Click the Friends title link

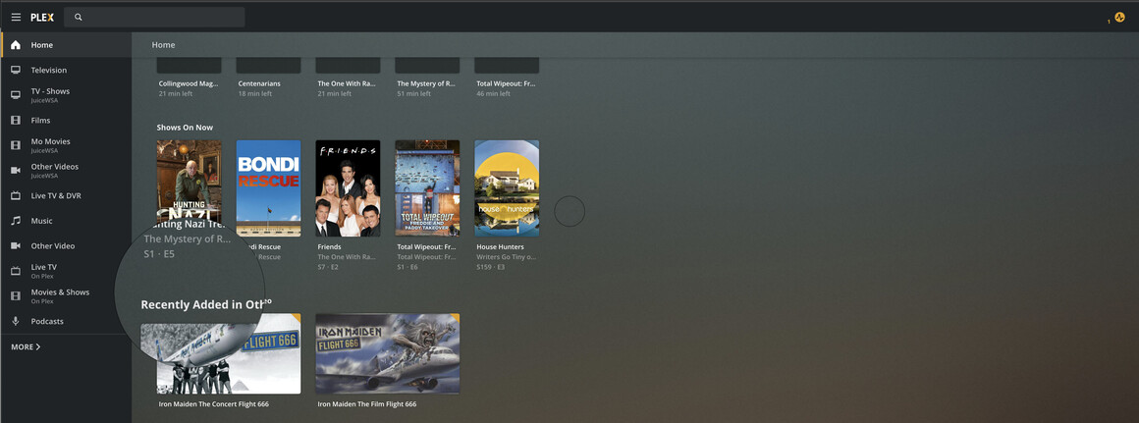coord(330,246)
